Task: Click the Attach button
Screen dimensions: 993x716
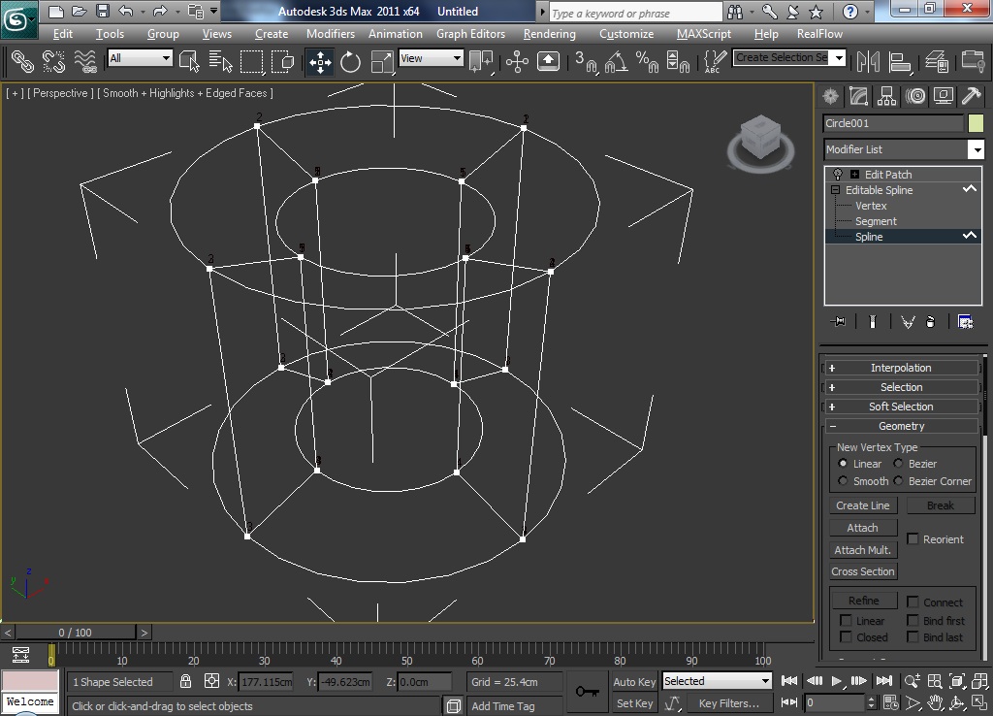Action: (862, 528)
